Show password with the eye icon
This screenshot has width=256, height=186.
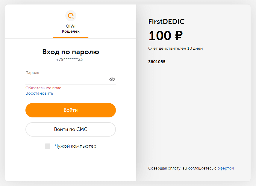[x=112, y=79]
